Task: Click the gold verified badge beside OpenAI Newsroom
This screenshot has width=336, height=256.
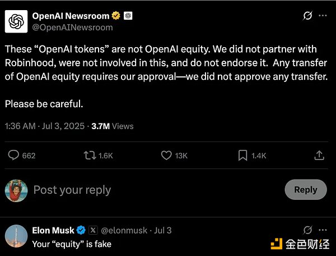Action: (115, 16)
